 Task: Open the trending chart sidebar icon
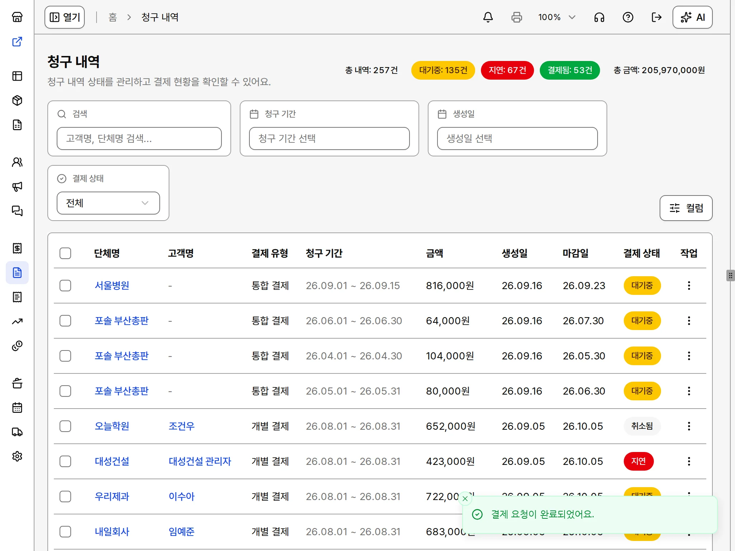coord(17,321)
